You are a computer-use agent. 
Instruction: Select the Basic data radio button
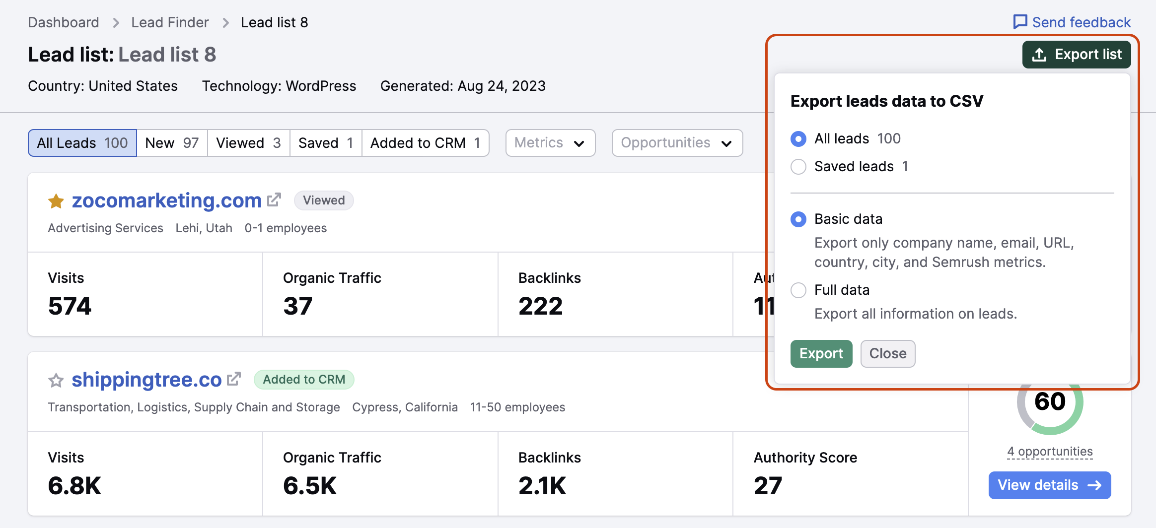798,219
